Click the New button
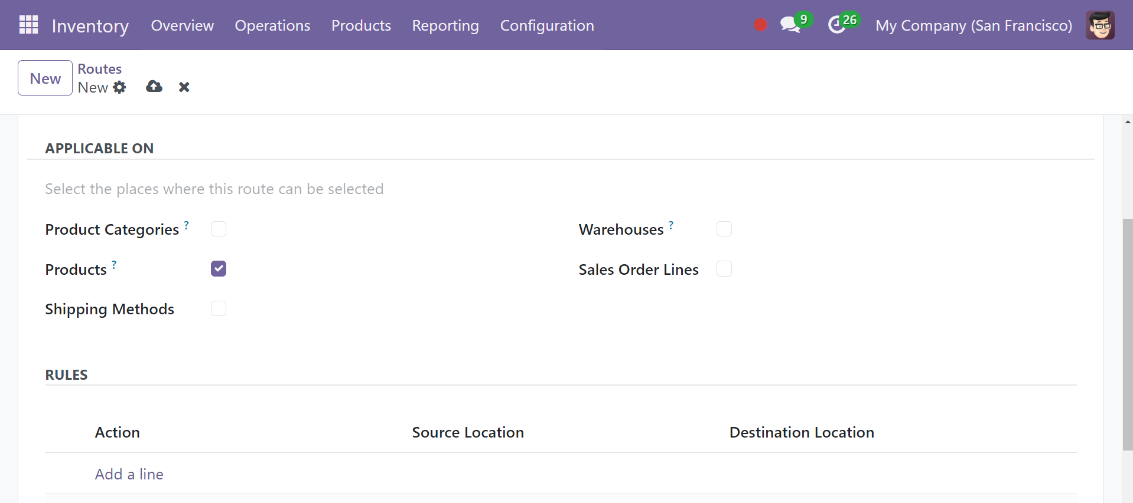Viewport: 1133px width, 503px height. 45,78
